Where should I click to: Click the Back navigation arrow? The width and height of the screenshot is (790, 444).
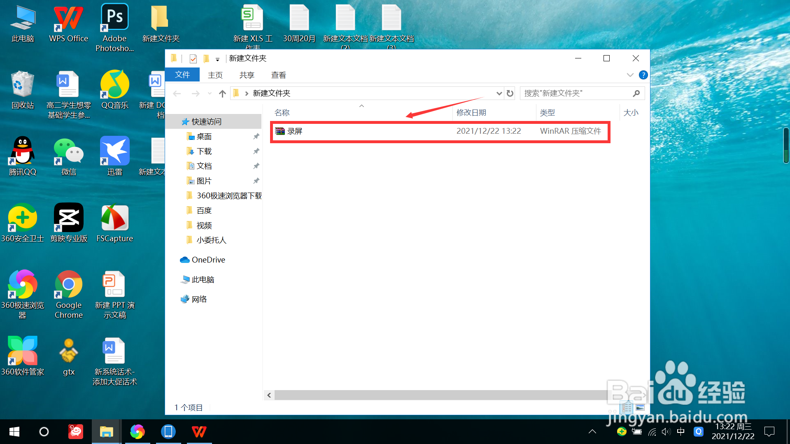click(177, 93)
